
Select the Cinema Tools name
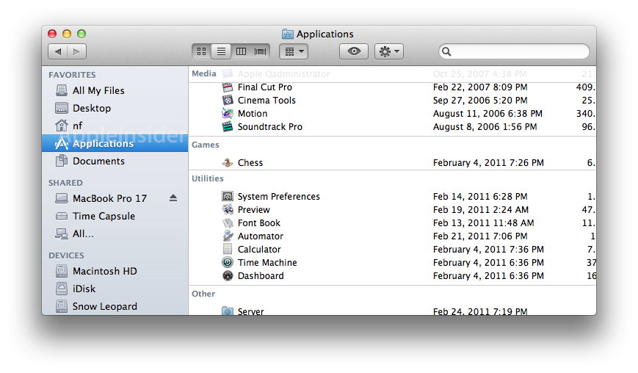coord(267,100)
